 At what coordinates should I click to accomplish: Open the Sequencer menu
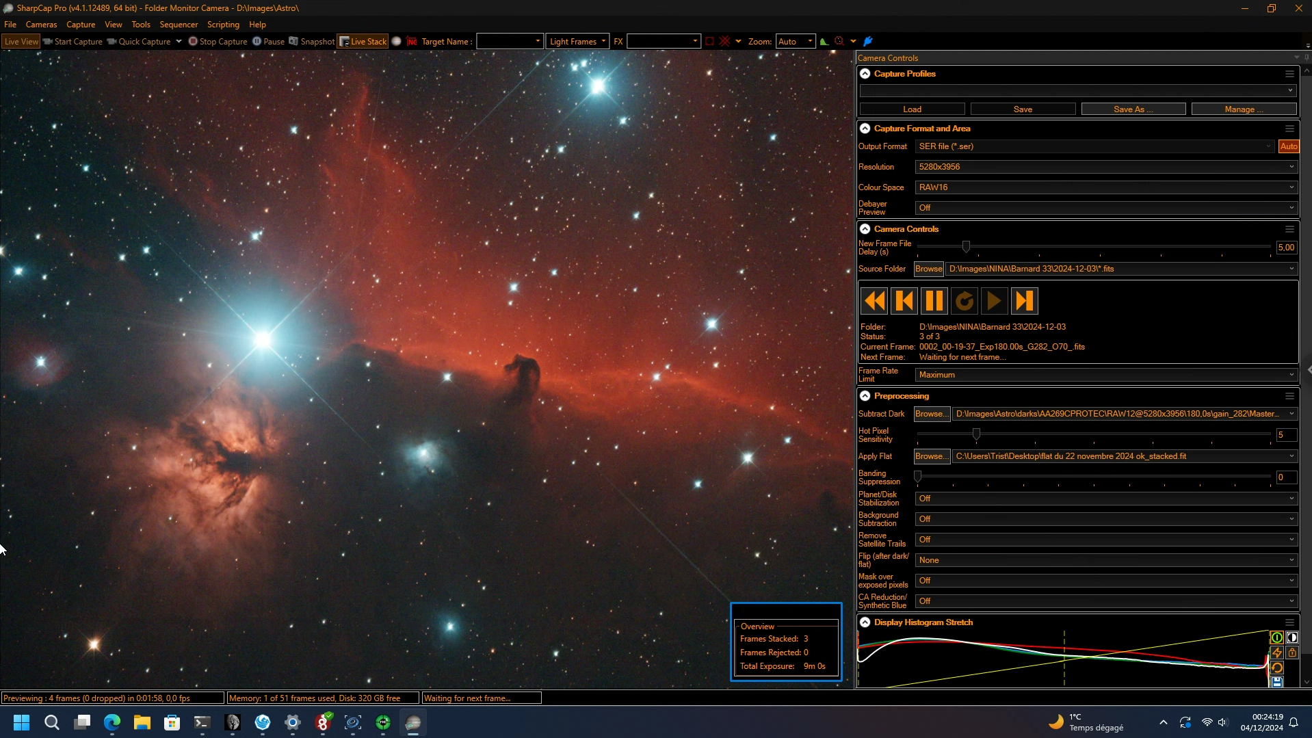click(179, 25)
